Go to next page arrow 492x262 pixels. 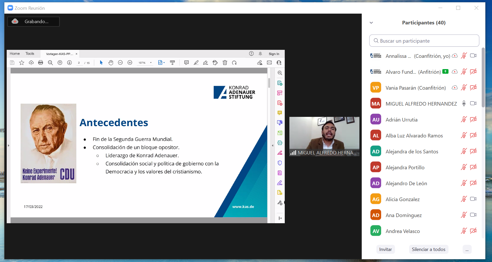coord(70,63)
